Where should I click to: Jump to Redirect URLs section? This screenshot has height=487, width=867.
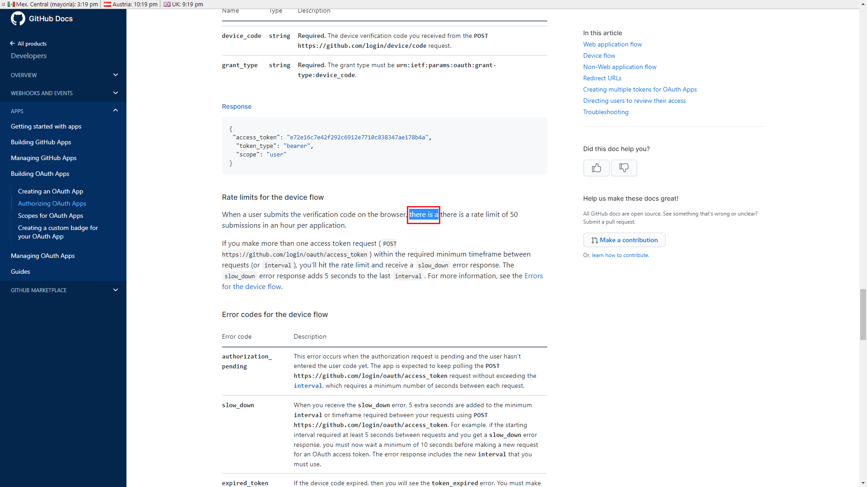602,78
